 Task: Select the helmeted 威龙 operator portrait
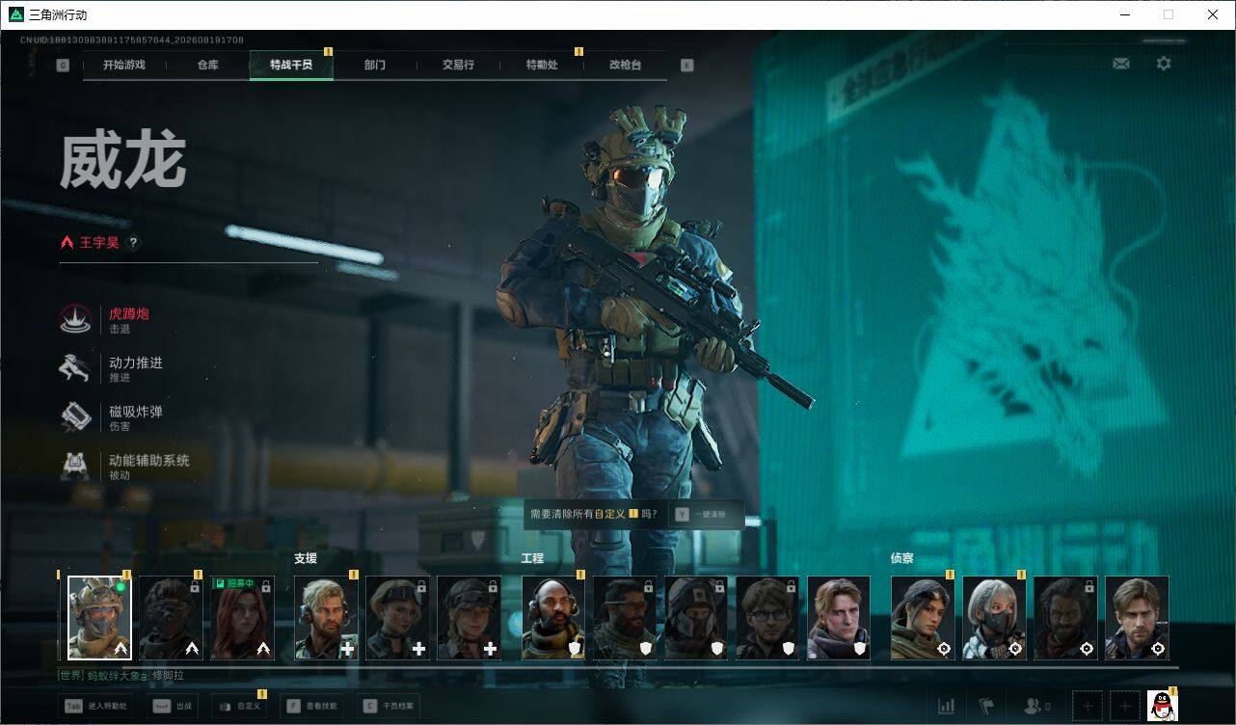click(99, 618)
